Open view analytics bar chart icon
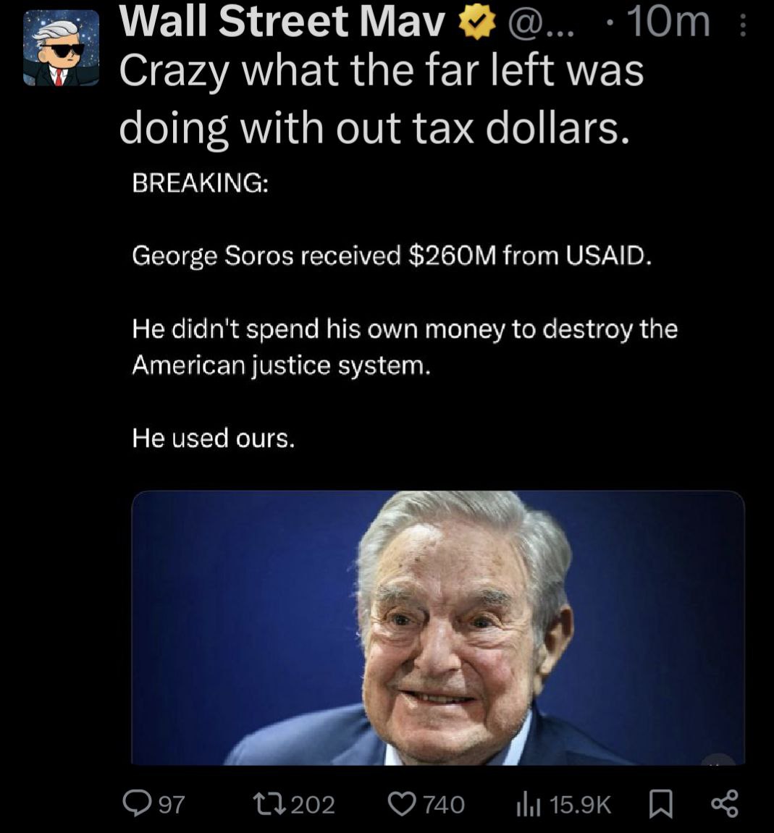 [x=529, y=803]
